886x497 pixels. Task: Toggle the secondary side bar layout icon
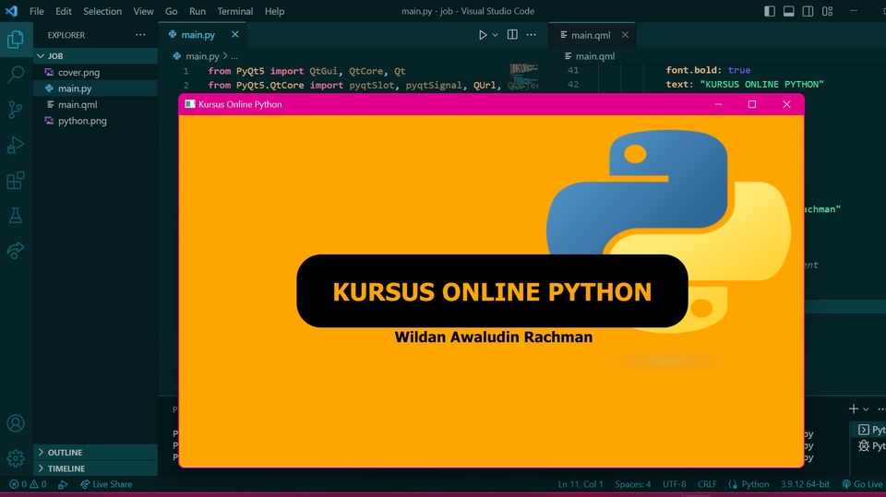pyautogui.click(x=808, y=11)
